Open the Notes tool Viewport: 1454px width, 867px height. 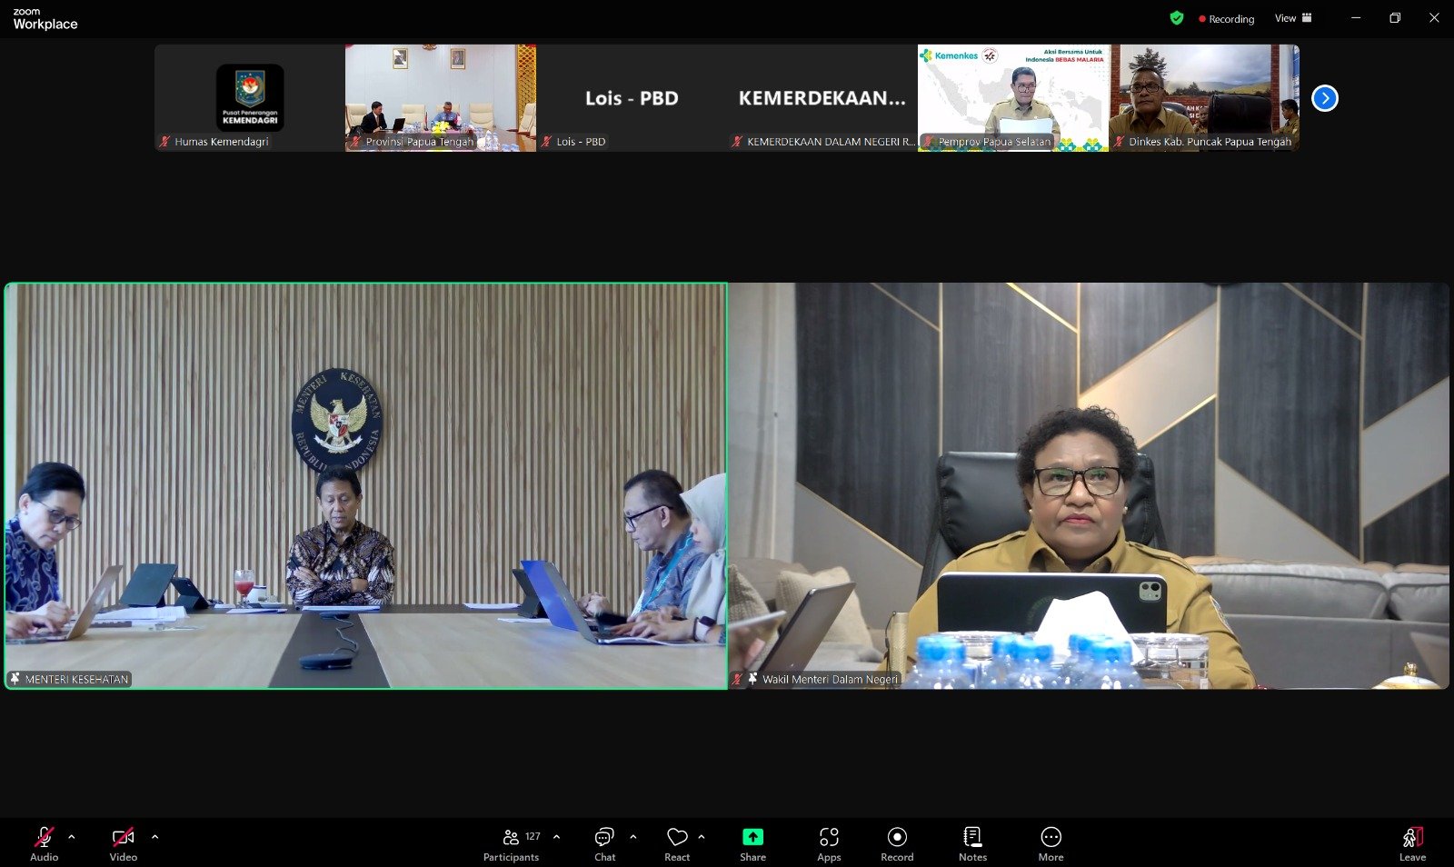972,842
